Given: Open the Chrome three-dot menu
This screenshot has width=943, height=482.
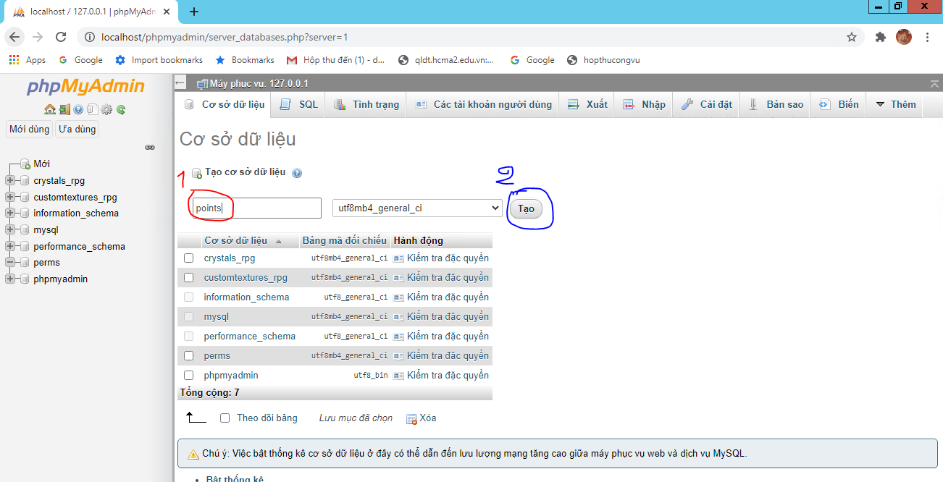Looking at the screenshot, I should pos(928,37).
